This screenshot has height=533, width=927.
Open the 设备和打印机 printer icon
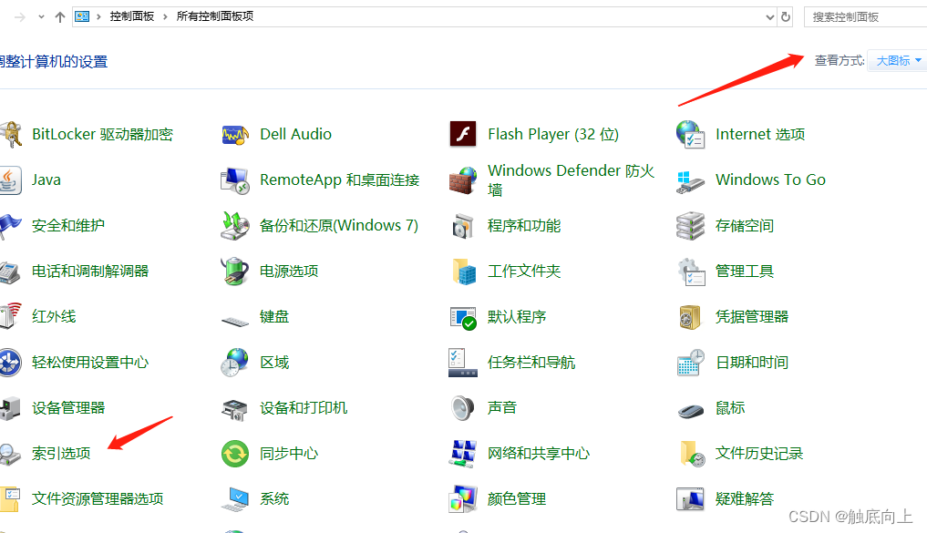[234, 409]
